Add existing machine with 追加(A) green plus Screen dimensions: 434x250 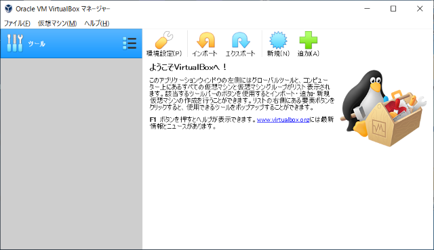308,40
